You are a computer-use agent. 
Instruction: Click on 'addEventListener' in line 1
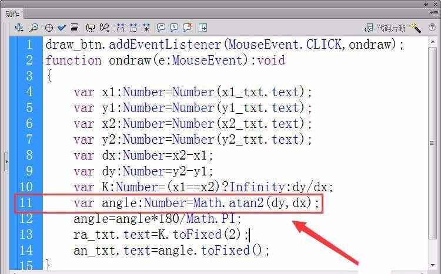pos(165,45)
